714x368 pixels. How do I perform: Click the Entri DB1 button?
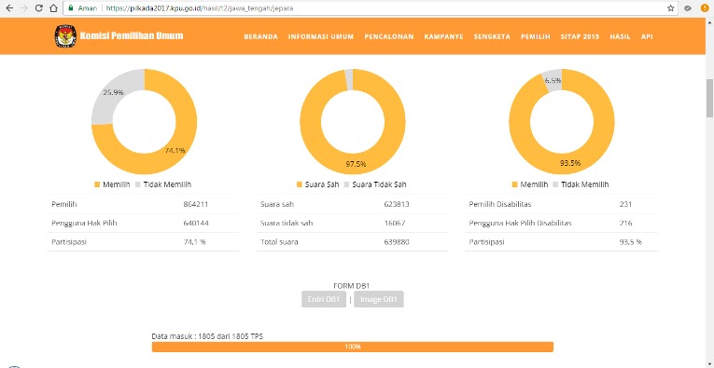(324, 299)
